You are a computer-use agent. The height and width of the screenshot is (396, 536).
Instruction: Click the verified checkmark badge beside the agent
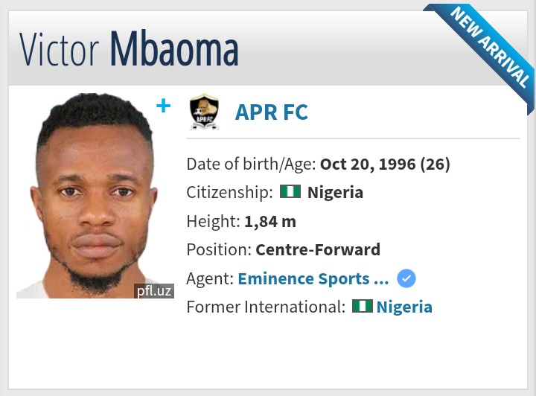tap(406, 278)
